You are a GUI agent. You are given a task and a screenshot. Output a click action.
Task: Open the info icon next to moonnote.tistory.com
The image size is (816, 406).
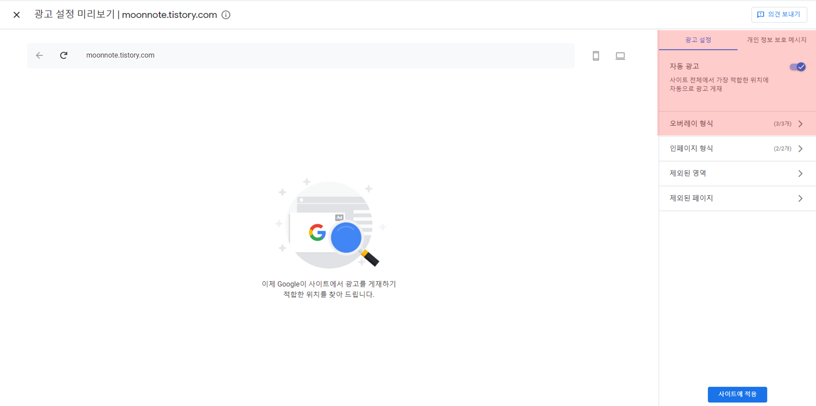click(x=226, y=15)
